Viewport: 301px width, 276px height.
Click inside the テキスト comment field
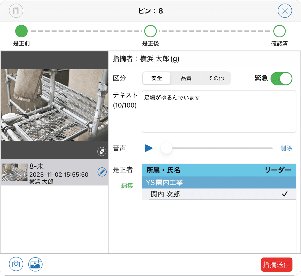(x=218, y=112)
